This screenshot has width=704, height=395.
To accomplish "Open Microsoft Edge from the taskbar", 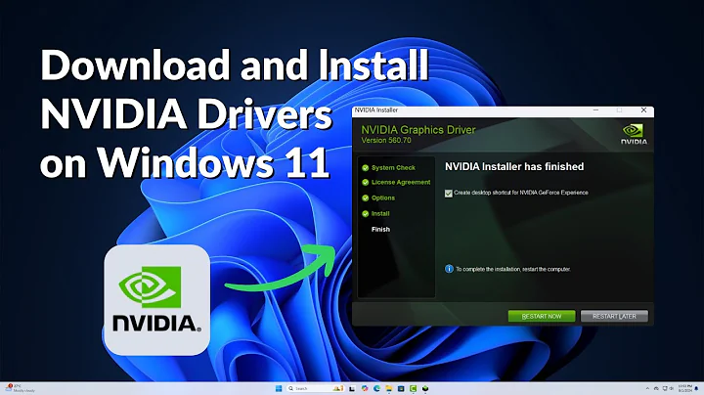I will coord(376,388).
